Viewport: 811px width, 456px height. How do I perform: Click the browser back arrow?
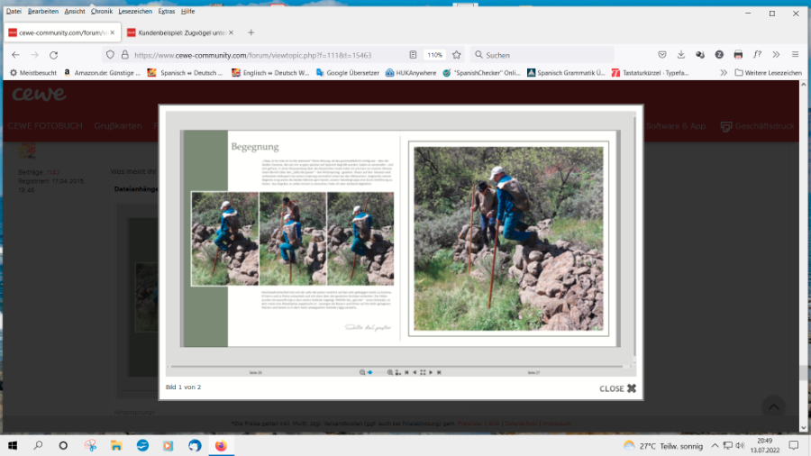click(15, 55)
